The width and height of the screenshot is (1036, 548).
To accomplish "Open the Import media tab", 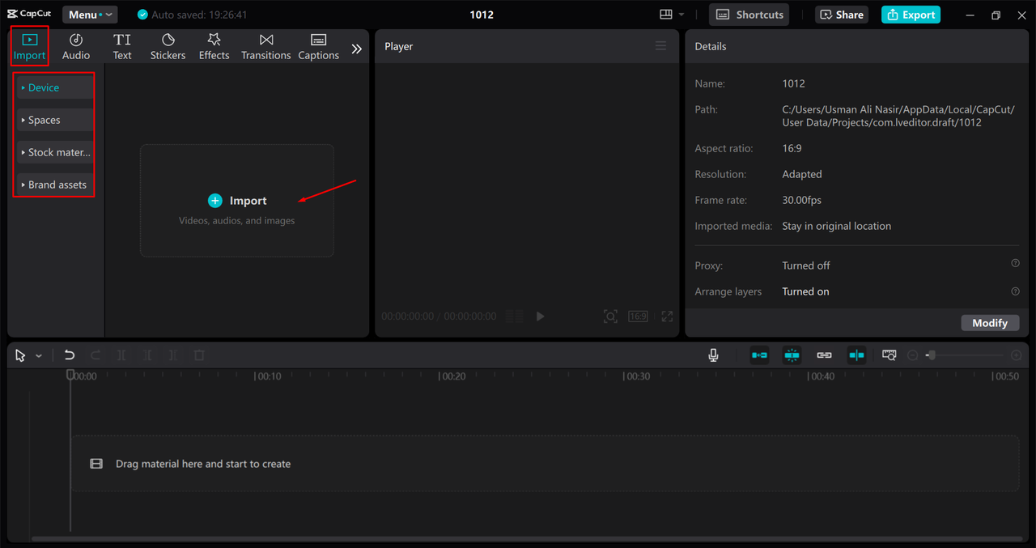I will [x=29, y=46].
